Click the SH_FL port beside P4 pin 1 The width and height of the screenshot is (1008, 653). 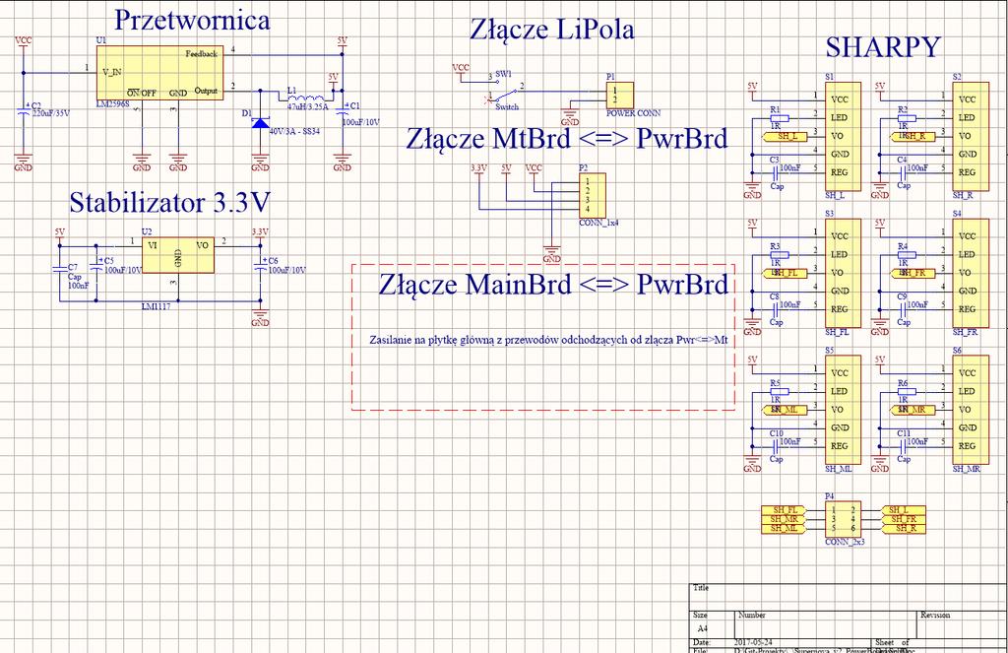(784, 510)
